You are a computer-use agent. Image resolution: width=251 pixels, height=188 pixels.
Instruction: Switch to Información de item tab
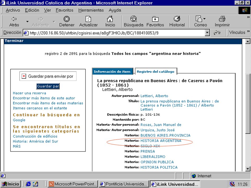point(112,72)
